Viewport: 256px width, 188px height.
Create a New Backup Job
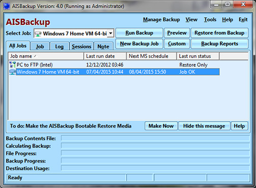[x=139, y=44]
